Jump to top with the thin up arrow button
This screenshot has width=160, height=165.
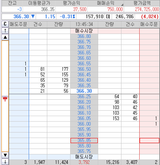(5, 31)
